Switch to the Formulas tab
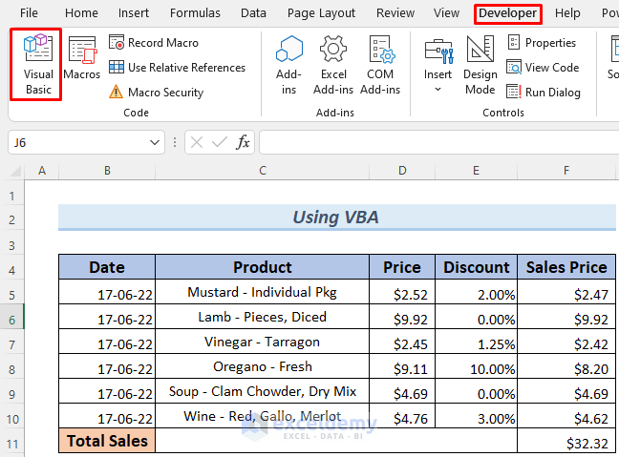 click(195, 13)
